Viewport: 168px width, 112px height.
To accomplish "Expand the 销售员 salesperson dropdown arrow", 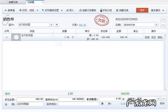I will pos(159,99).
